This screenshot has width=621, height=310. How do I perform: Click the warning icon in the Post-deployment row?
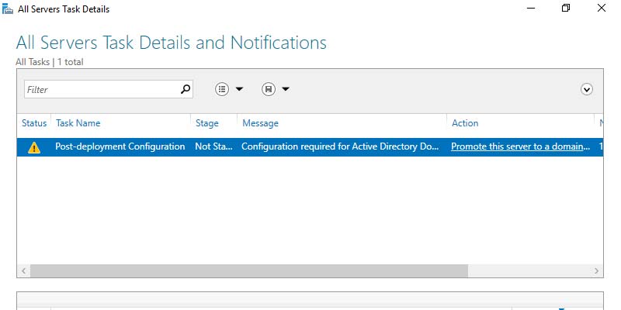[34, 147]
